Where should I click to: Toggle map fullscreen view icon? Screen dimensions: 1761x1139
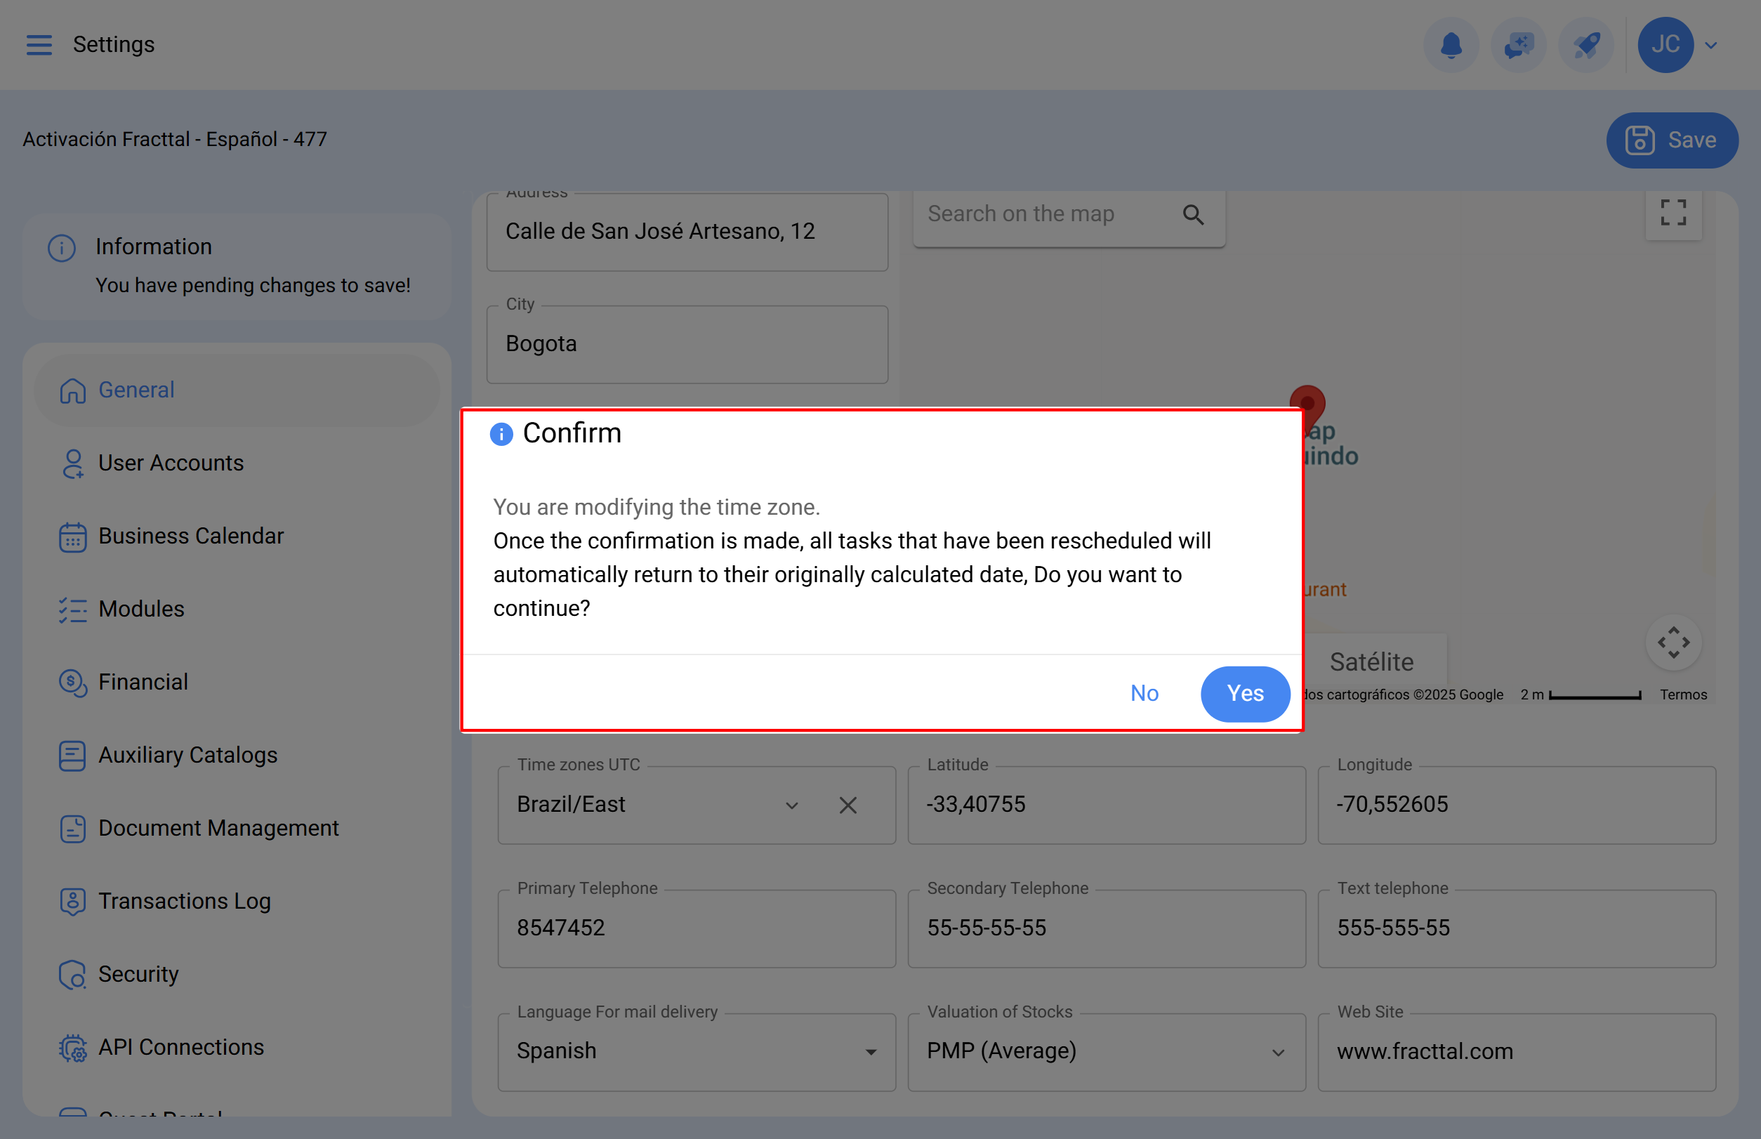coord(1673,213)
